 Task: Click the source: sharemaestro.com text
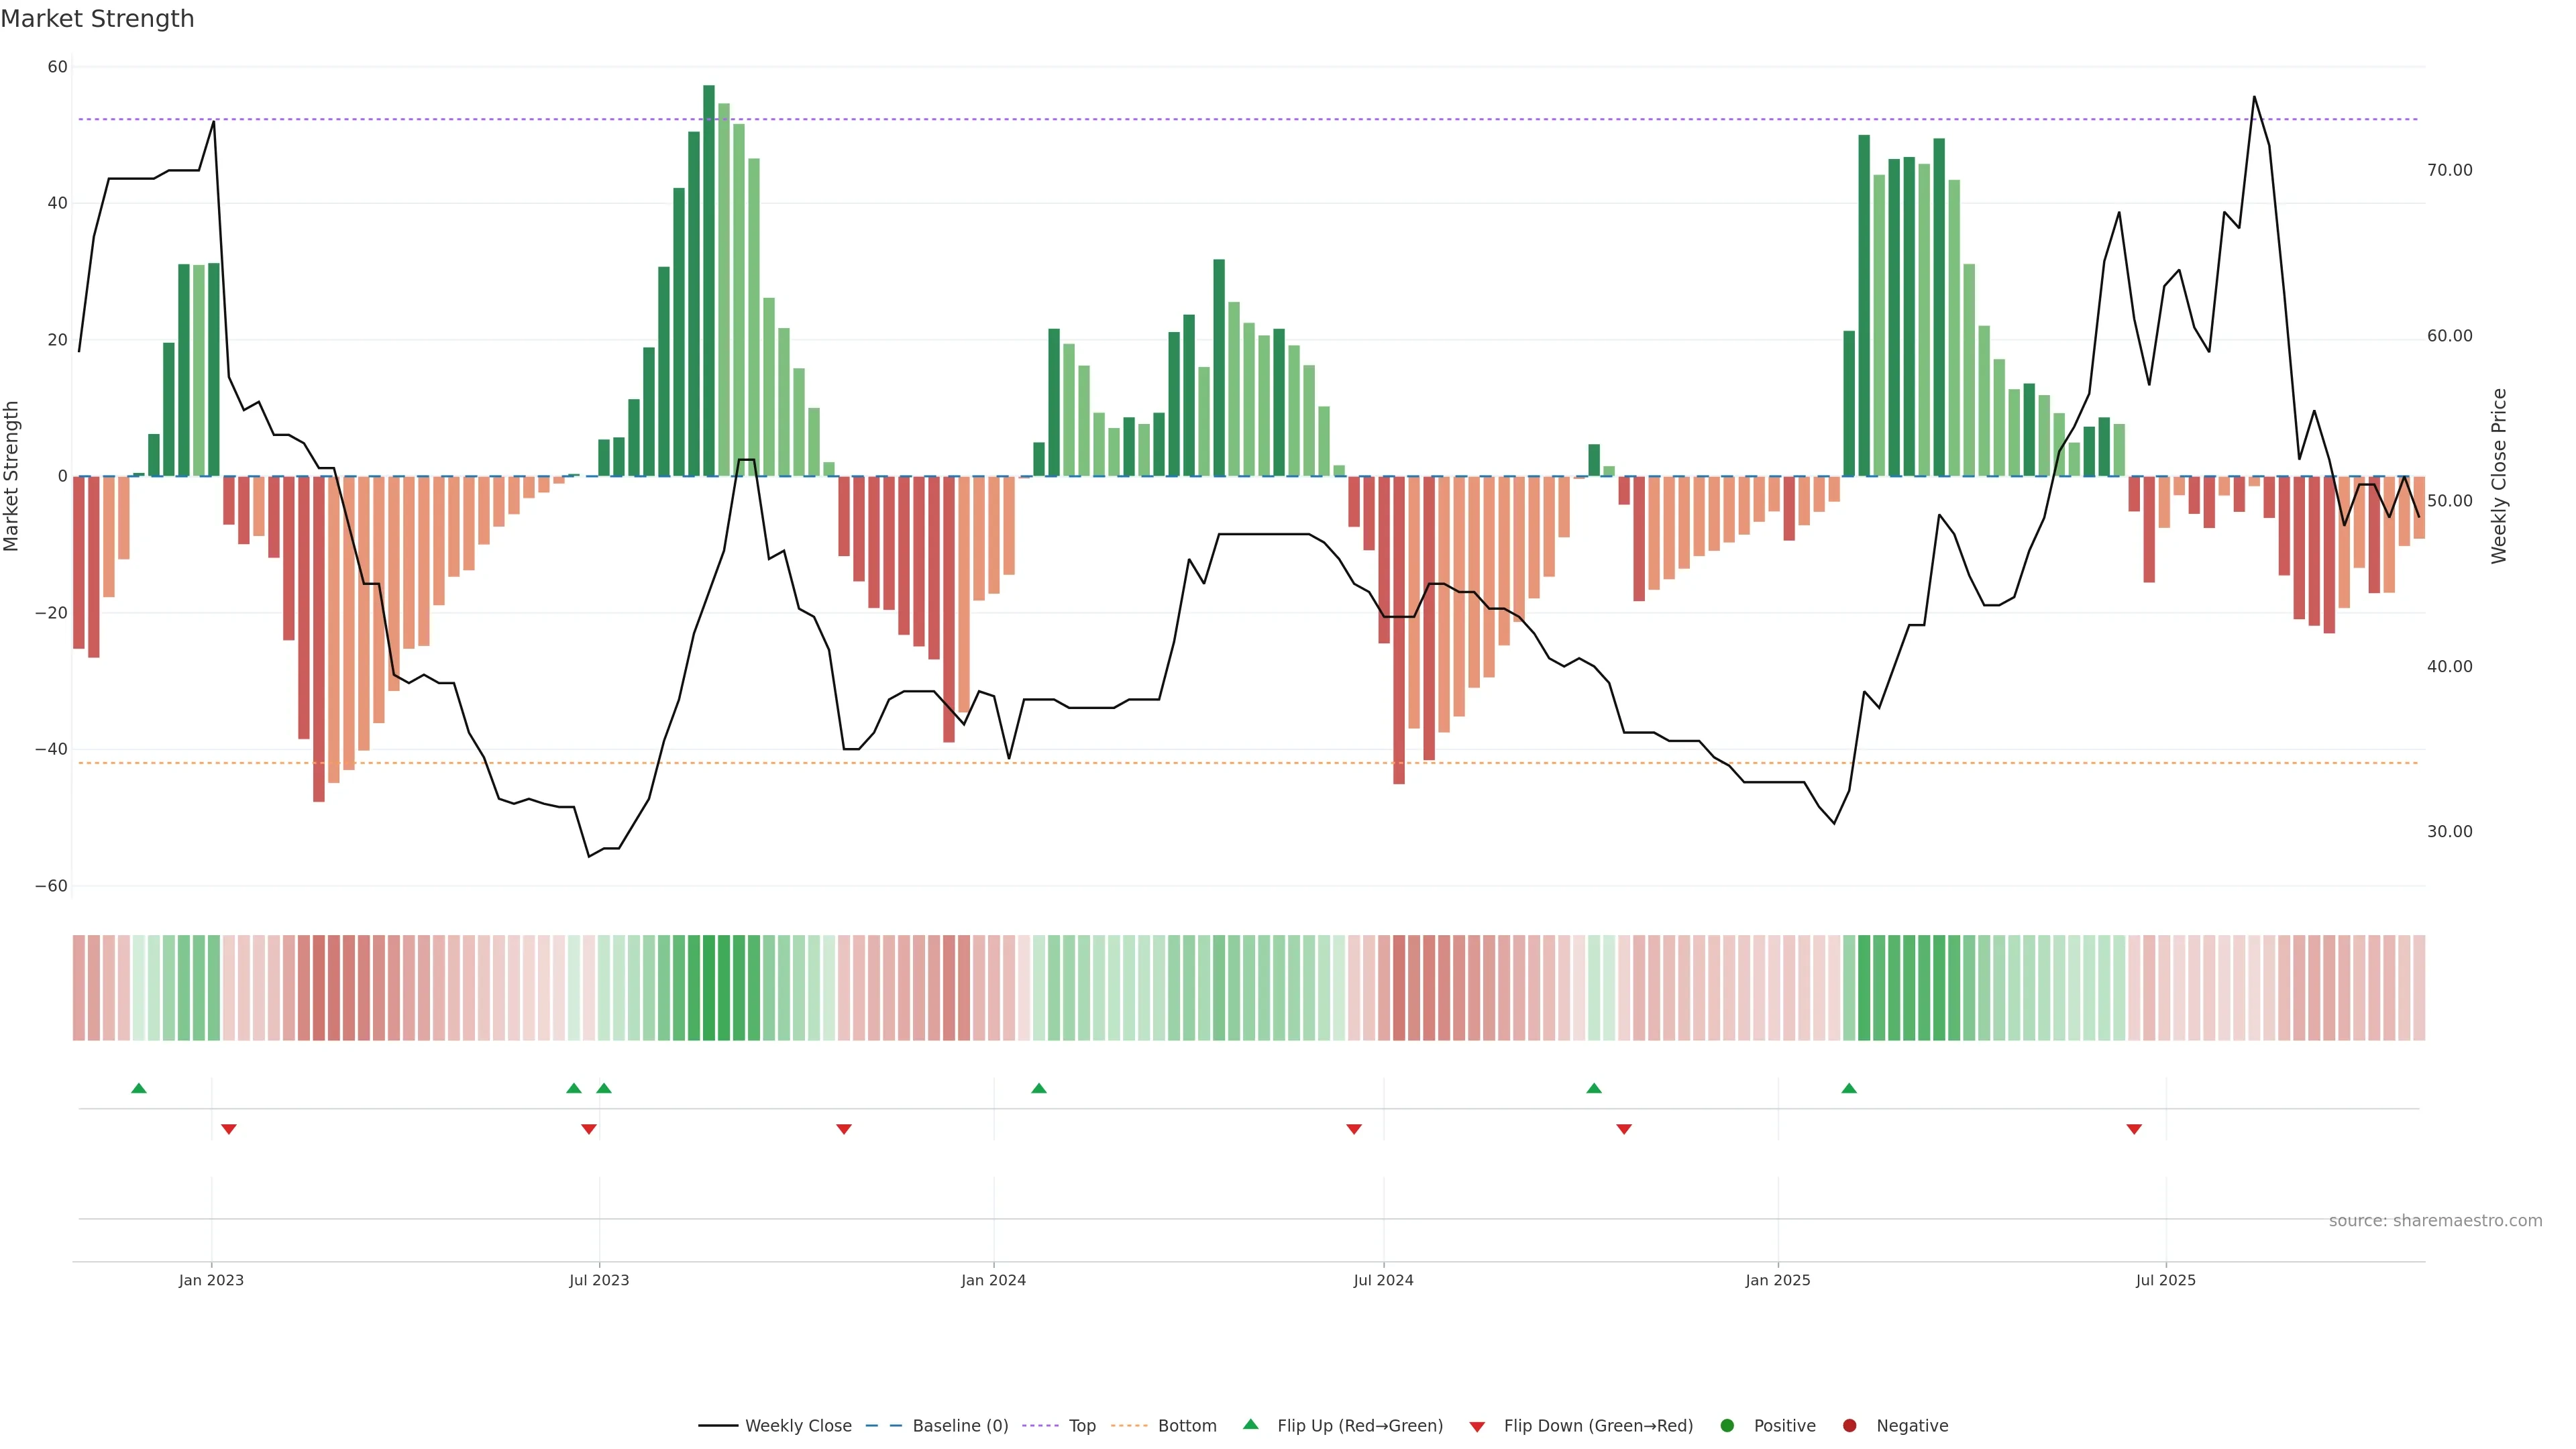pos(2435,1220)
